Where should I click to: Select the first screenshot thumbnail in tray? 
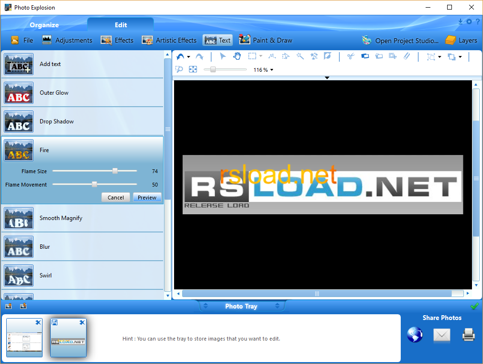24,338
